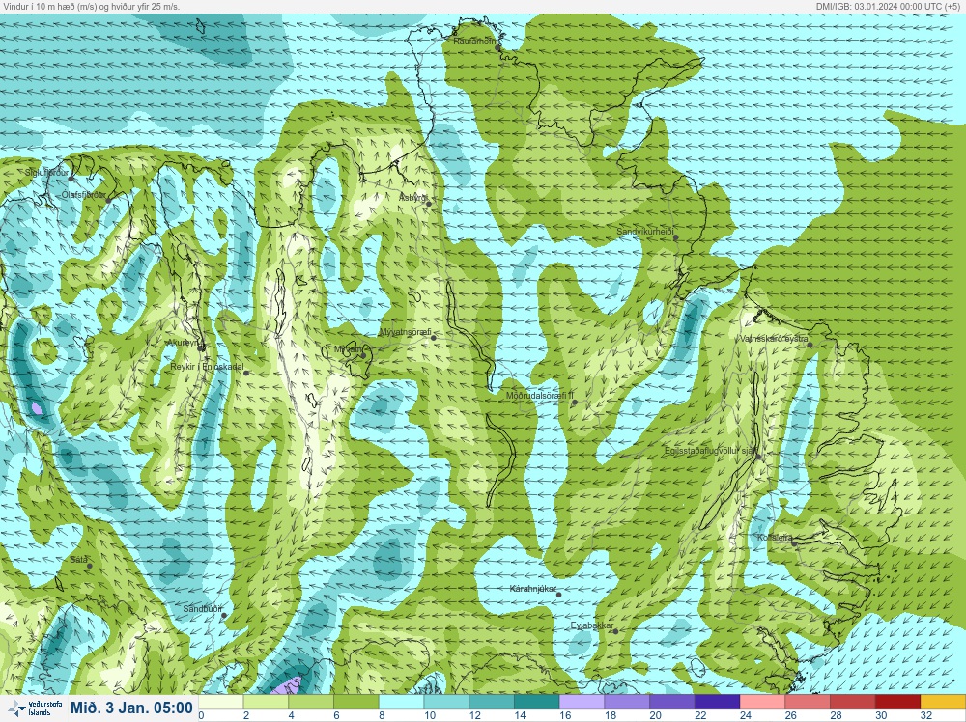Click the Mývatn station marker dot

[x=363, y=355]
